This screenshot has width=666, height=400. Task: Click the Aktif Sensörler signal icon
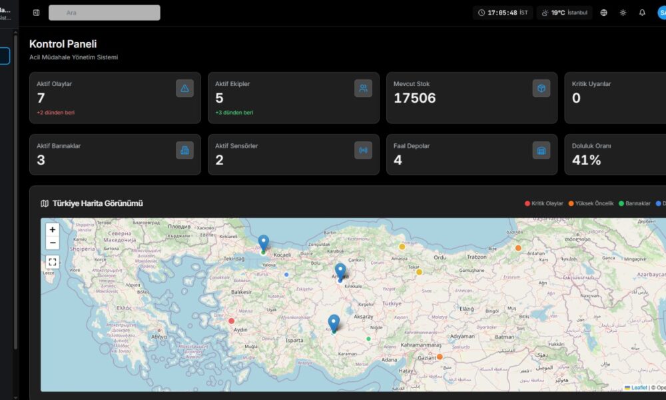[363, 150]
